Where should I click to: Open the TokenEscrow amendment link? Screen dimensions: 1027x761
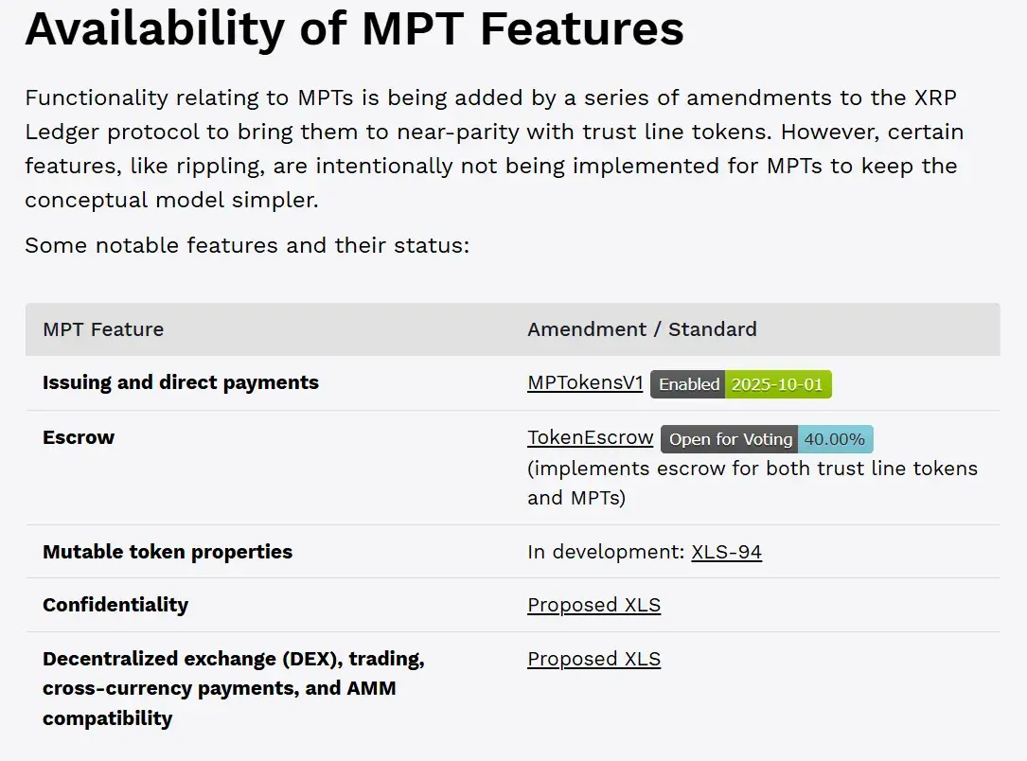pyautogui.click(x=590, y=438)
